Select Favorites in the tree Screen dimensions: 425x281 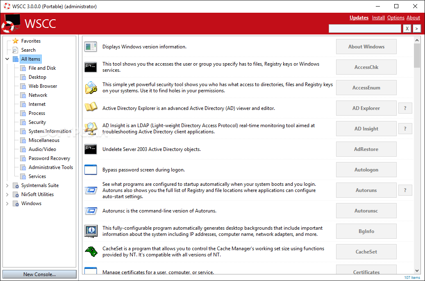point(31,41)
